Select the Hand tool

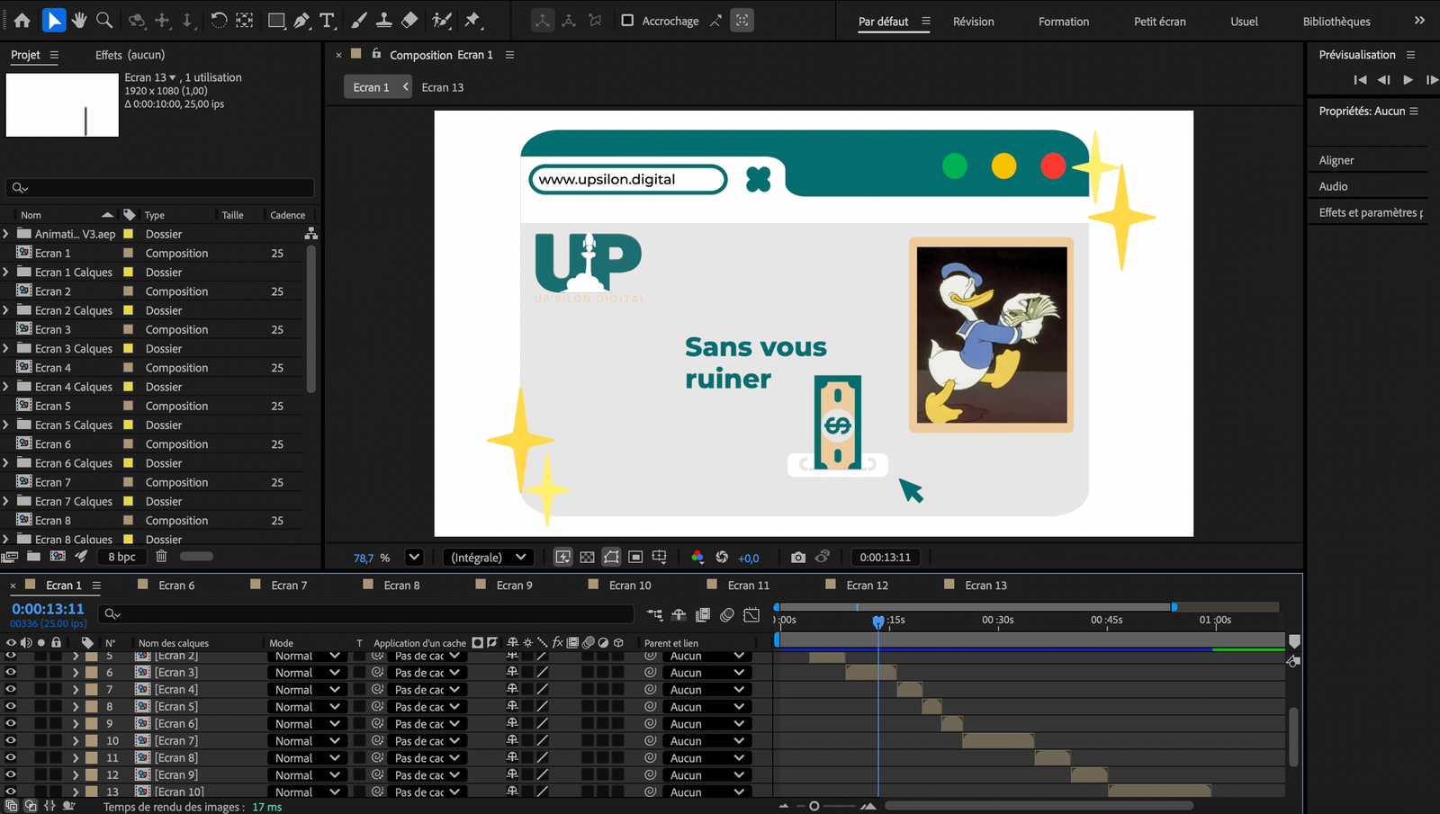pos(79,20)
